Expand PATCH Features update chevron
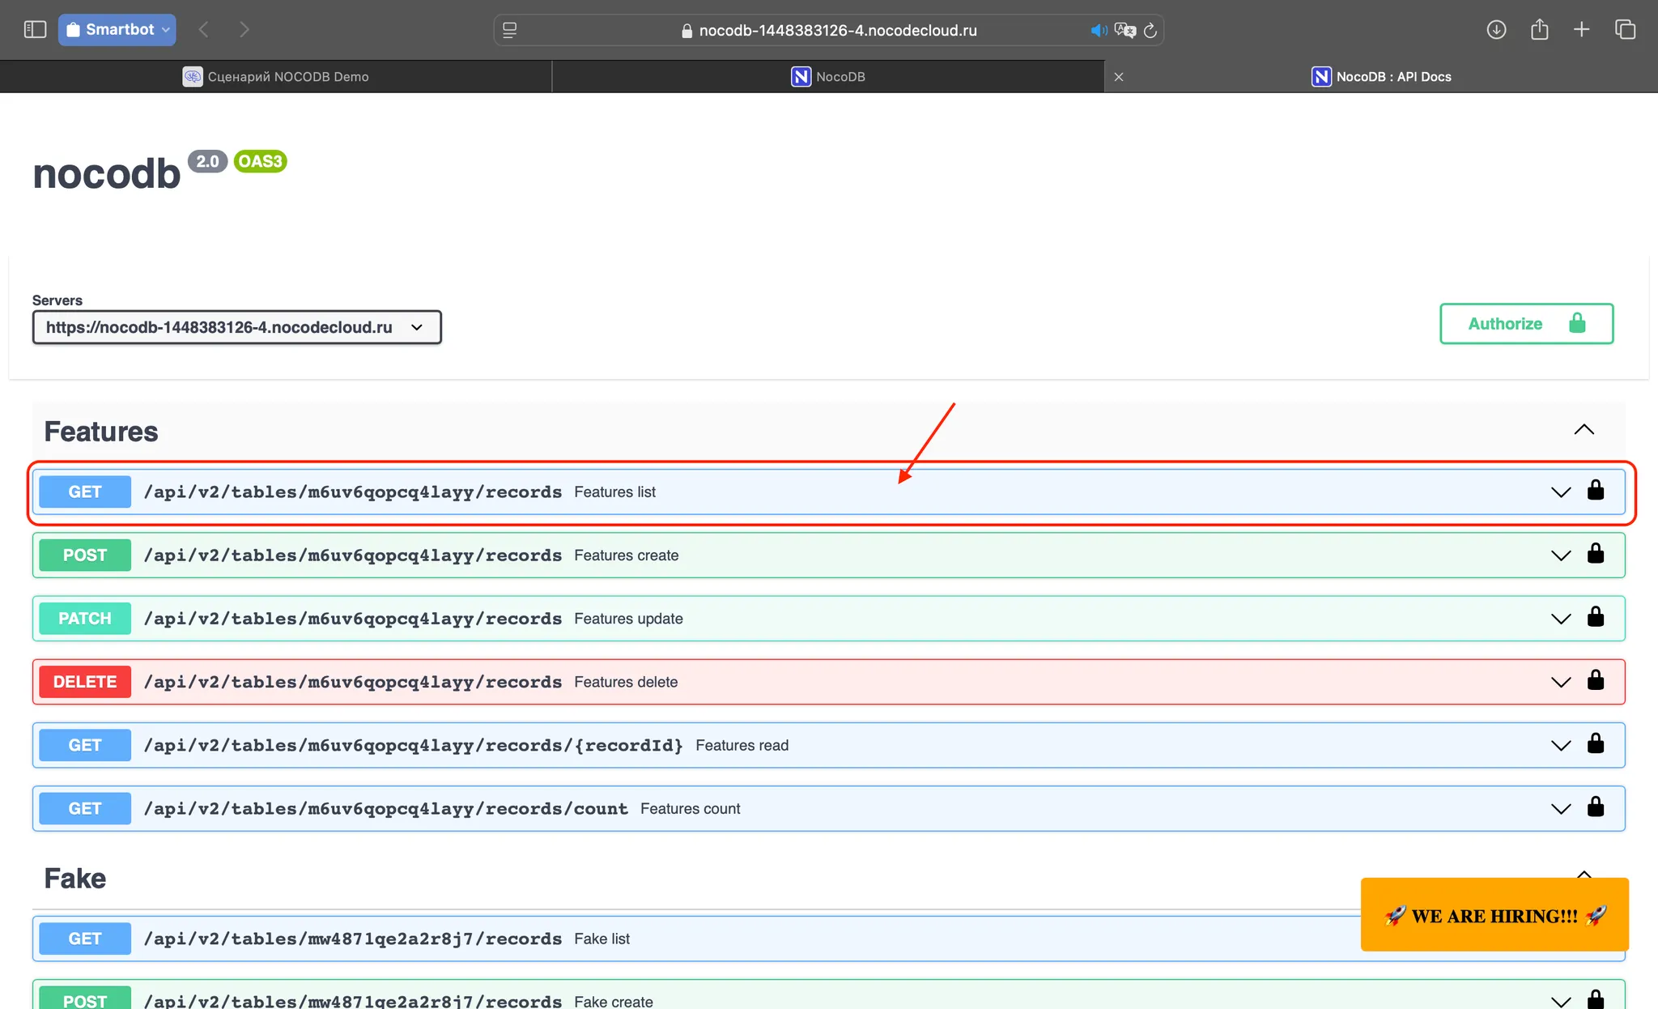1658x1009 pixels. [x=1560, y=619]
